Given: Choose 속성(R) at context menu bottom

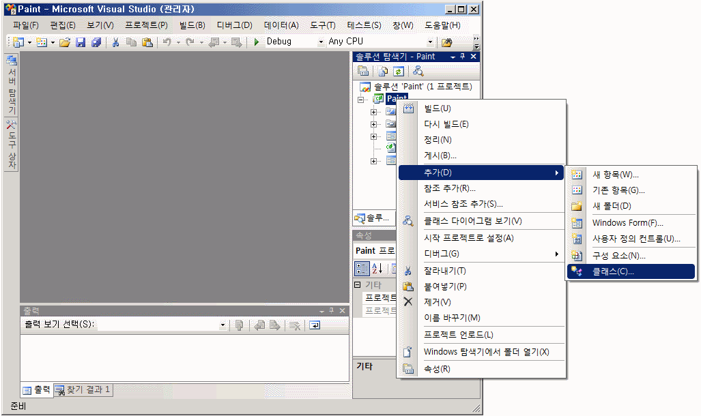Looking at the screenshot, I should (481, 369).
